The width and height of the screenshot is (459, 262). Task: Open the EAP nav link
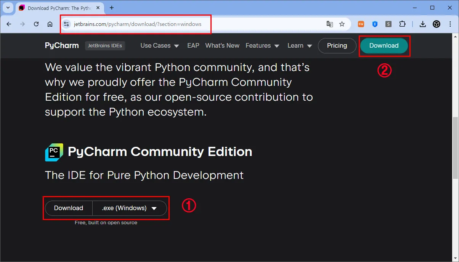(x=193, y=45)
